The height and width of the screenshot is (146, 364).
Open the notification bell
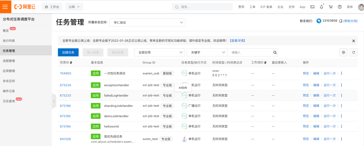click(x=322, y=7)
